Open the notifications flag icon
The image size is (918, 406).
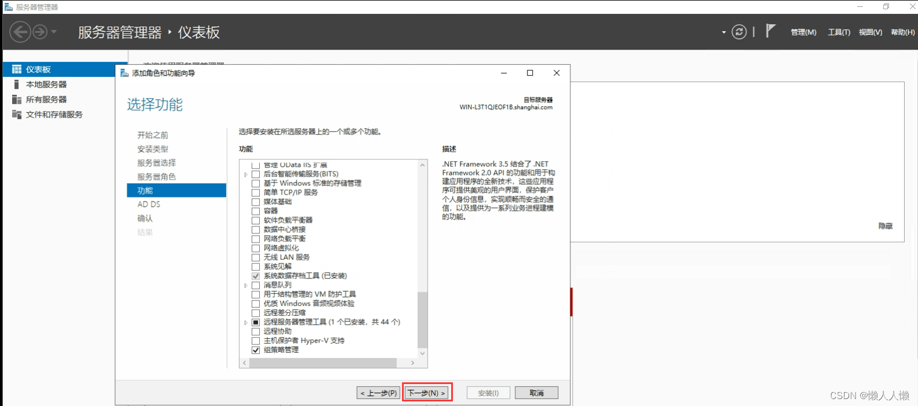pyautogui.click(x=770, y=31)
